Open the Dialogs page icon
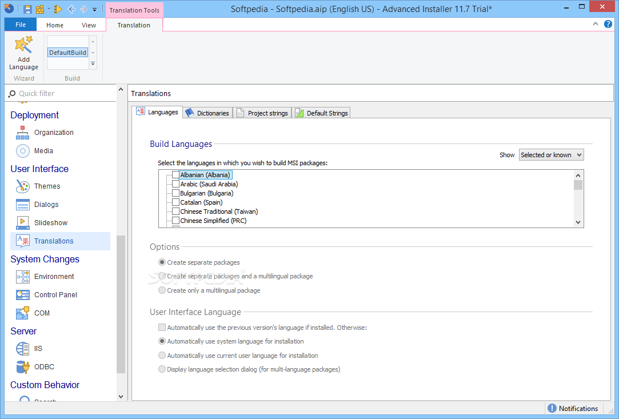The width and height of the screenshot is (619, 419). coord(22,205)
